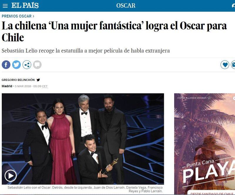This screenshot has width=235, height=195.
Task: Open the share options icon
Action: (x=27, y=65)
